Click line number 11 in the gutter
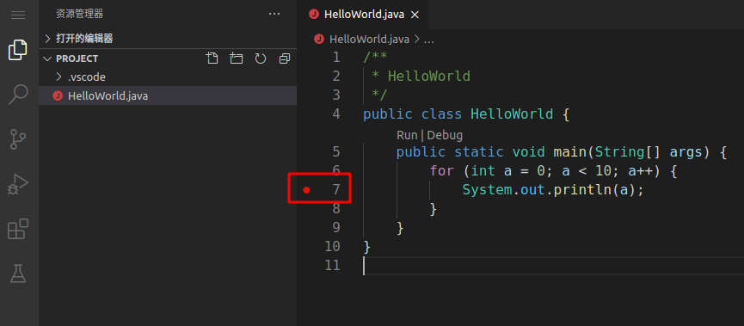Image resolution: width=744 pixels, height=326 pixels. coord(333,265)
